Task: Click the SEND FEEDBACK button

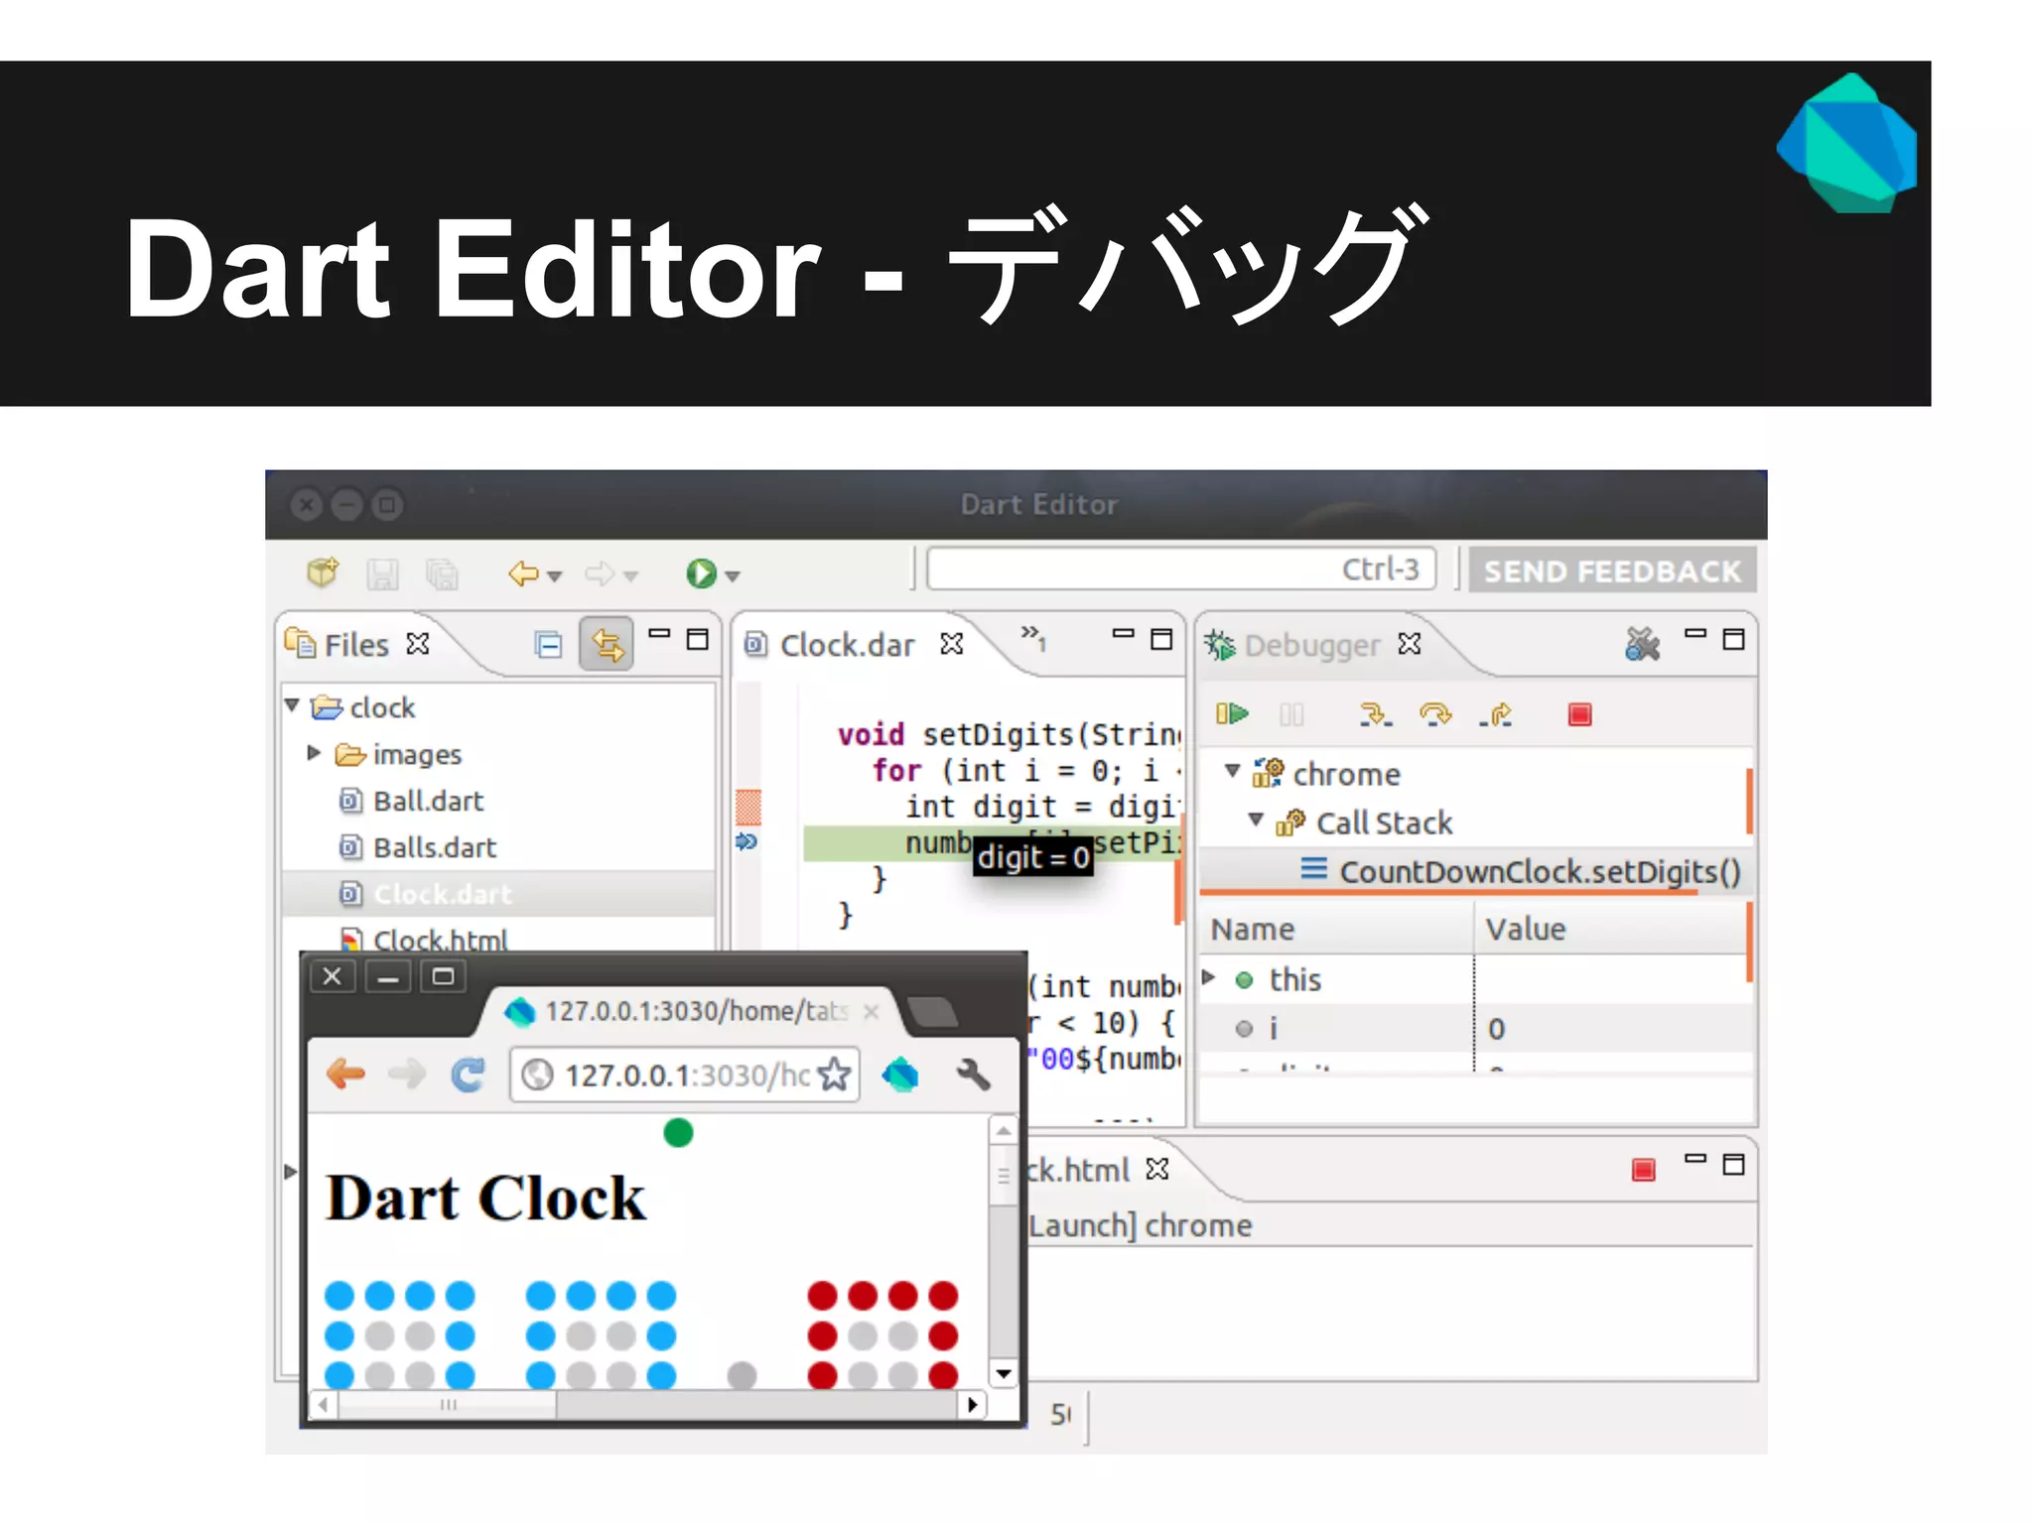Action: tap(1612, 571)
